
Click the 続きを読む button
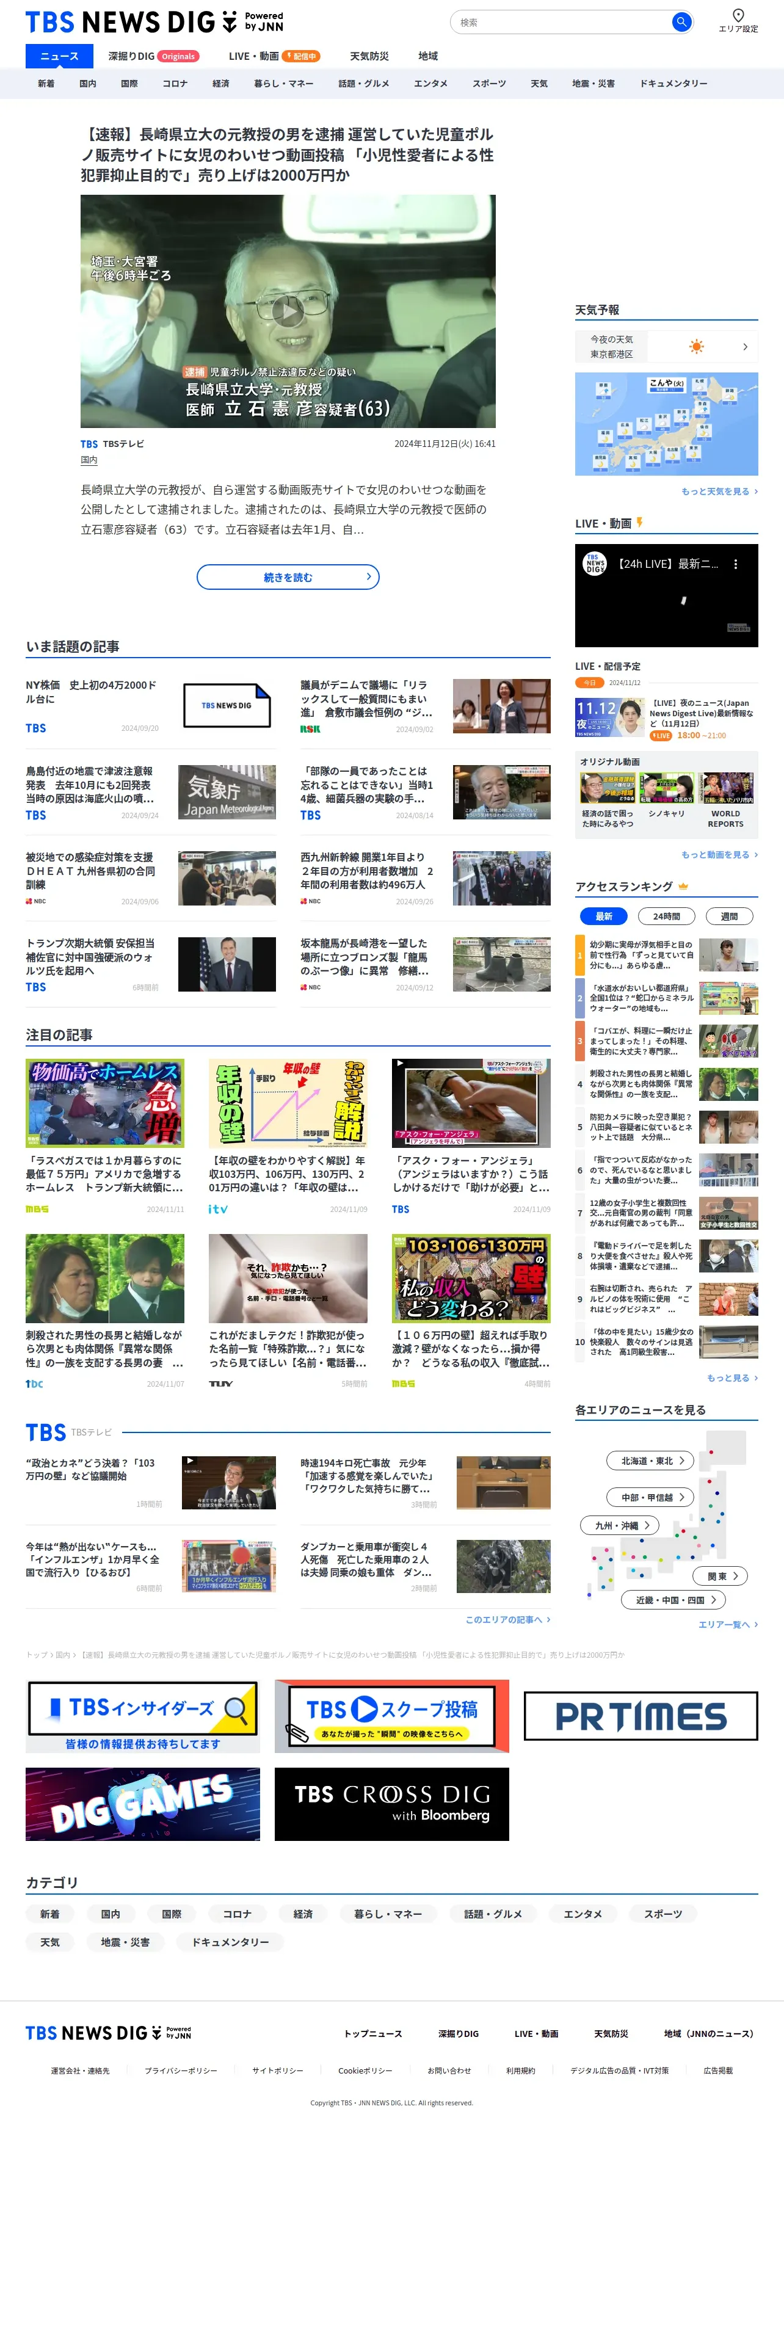coord(288,577)
